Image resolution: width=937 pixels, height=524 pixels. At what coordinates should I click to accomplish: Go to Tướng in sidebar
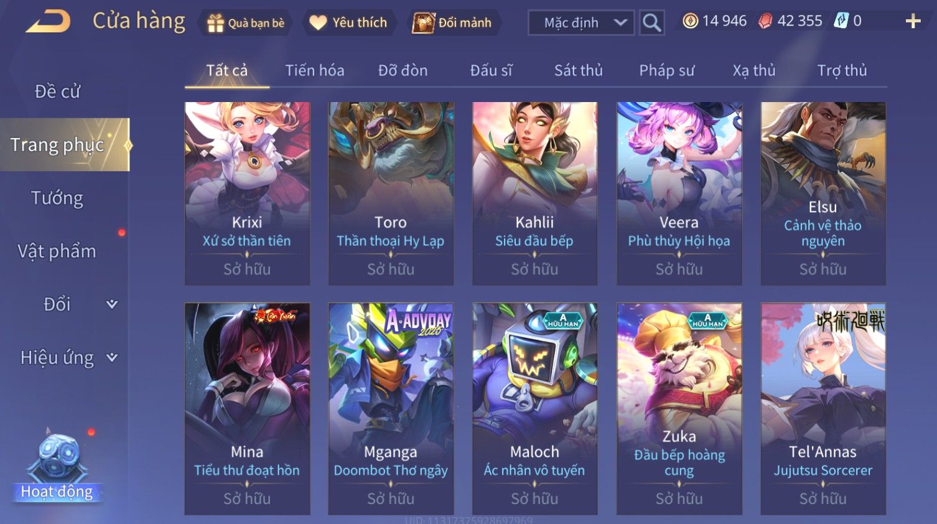point(57,198)
